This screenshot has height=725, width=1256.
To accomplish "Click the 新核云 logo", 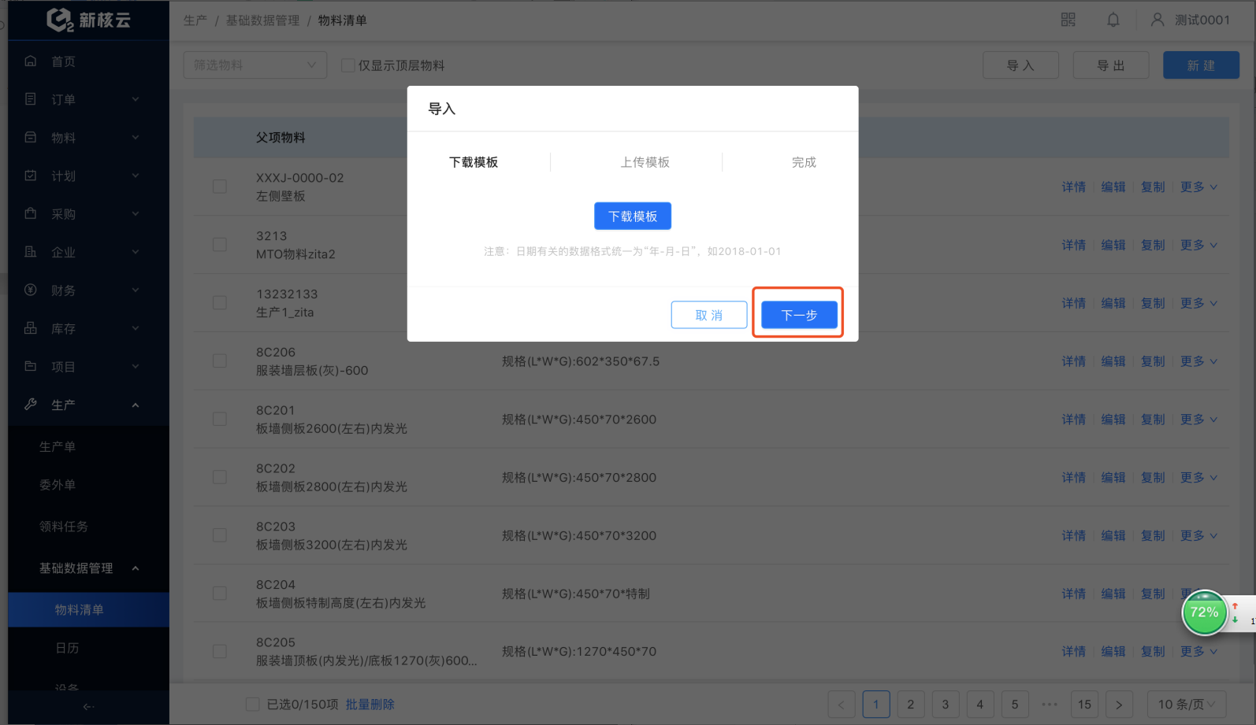I will (88, 20).
